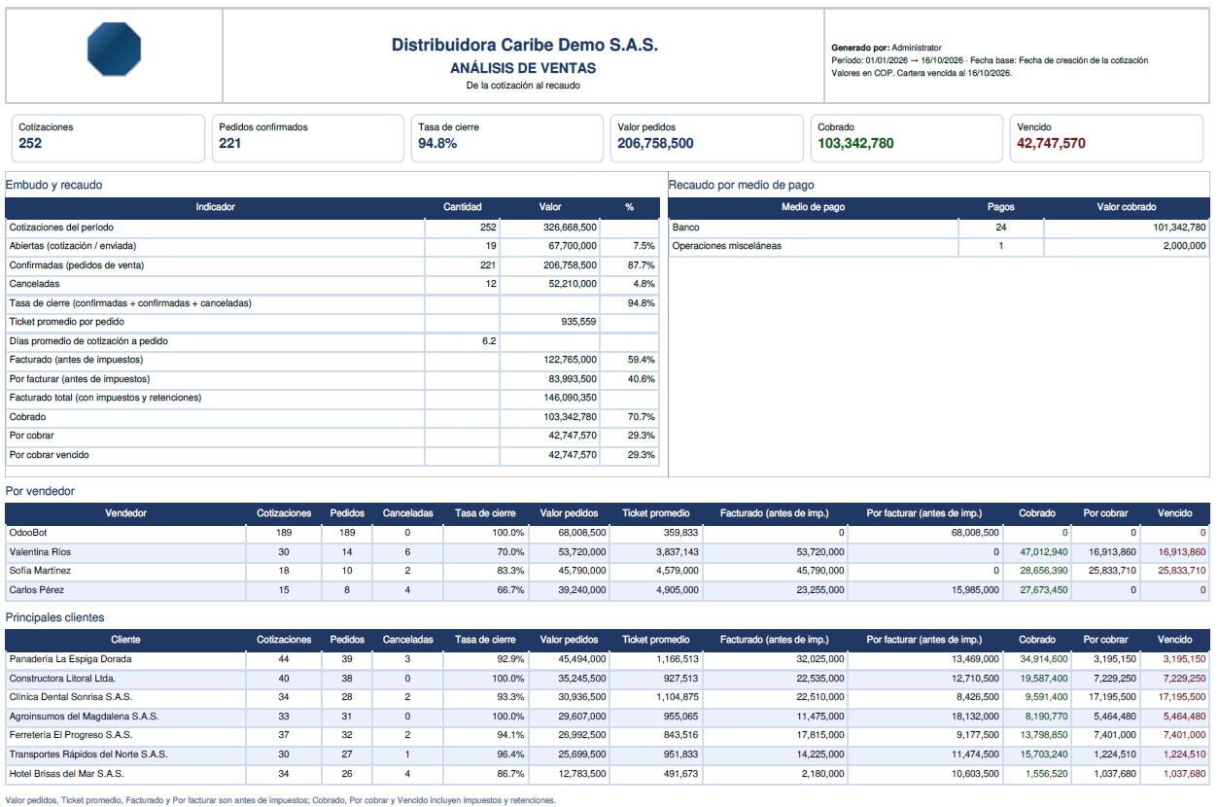1218x807 pixels.
Task: Select the Facturado total value 146,090,350
Action: tap(570, 398)
